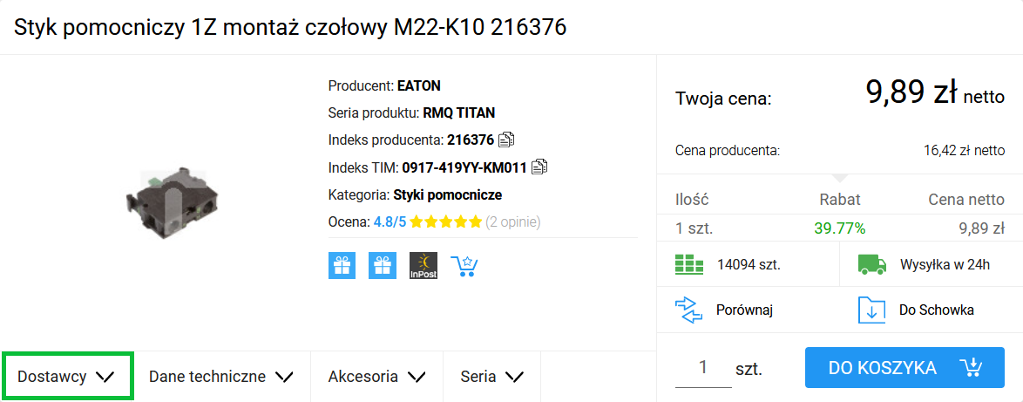Add product with DO KOSZYKA button

[x=904, y=367]
